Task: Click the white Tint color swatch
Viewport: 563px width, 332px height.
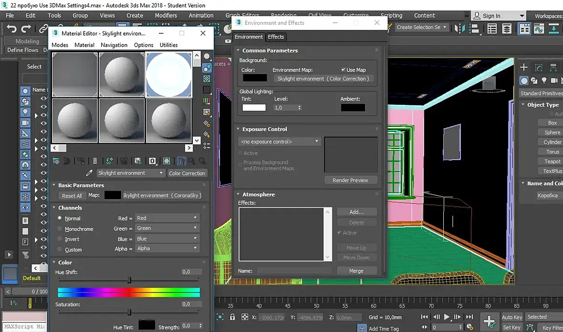Action: pyautogui.click(x=254, y=108)
